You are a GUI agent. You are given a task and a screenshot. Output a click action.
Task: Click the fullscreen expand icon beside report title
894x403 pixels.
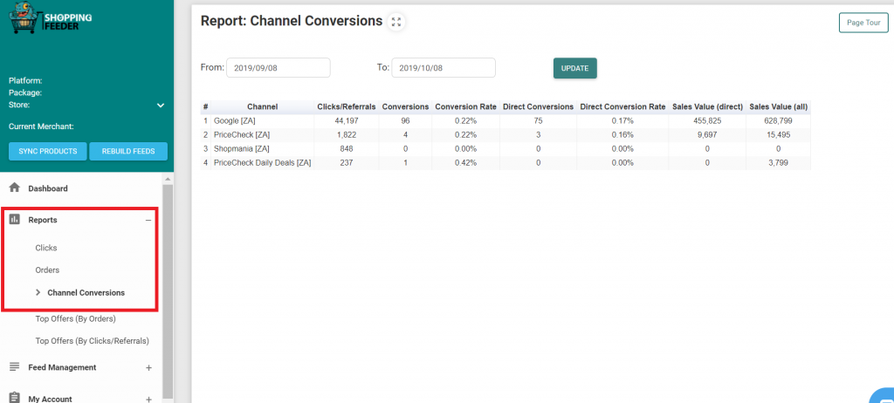pos(396,22)
